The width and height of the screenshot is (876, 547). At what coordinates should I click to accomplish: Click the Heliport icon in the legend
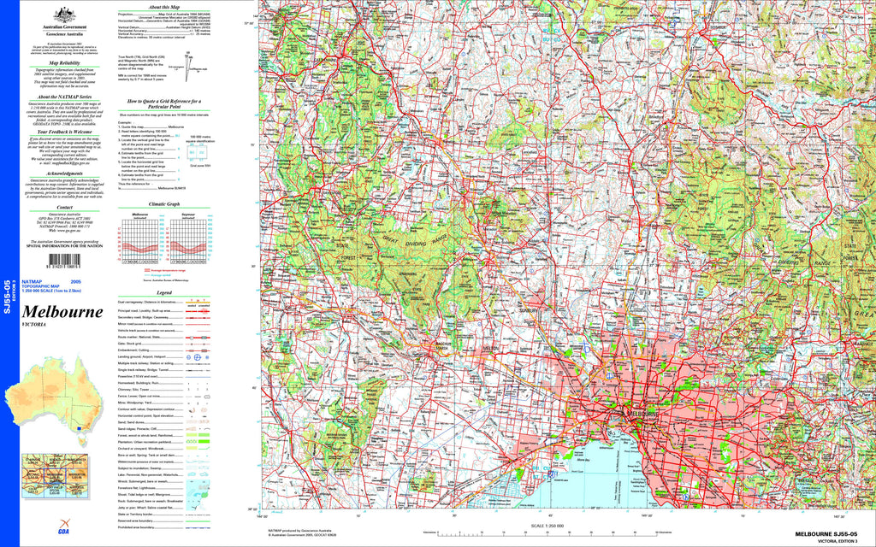tap(207, 357)
